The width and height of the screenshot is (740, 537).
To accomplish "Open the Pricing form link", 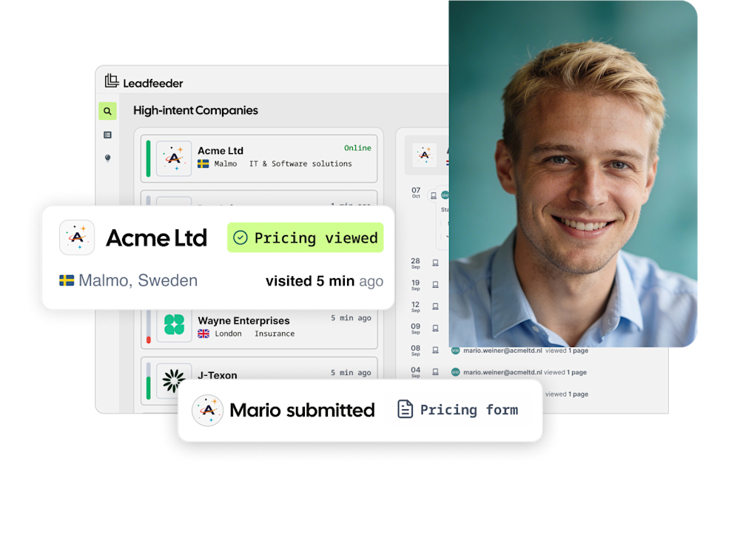I will 468,410.
